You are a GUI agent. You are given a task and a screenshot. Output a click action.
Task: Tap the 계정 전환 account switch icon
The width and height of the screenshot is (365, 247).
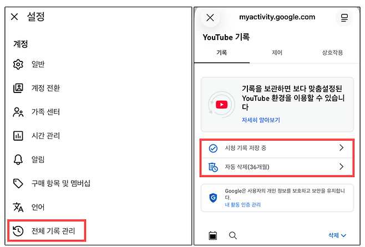[18, 88]
